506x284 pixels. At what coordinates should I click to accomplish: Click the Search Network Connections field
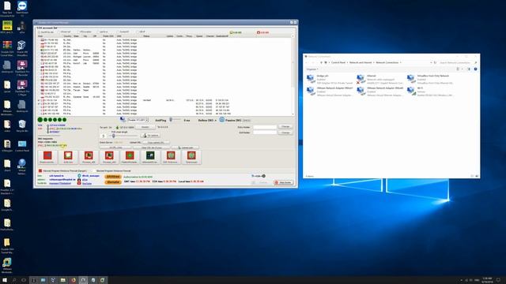[458, 62]
